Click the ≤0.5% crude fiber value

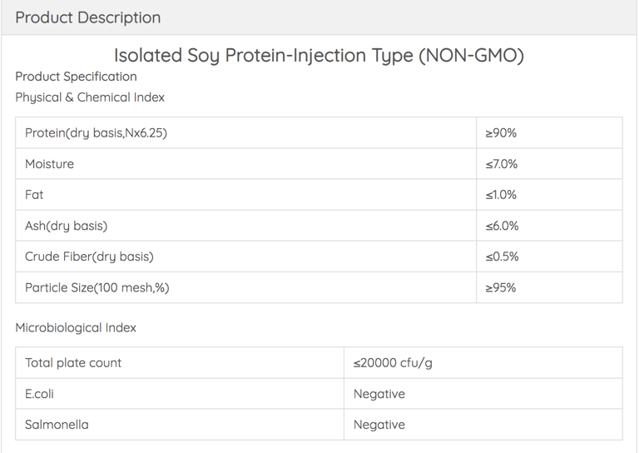click(502, 256)
